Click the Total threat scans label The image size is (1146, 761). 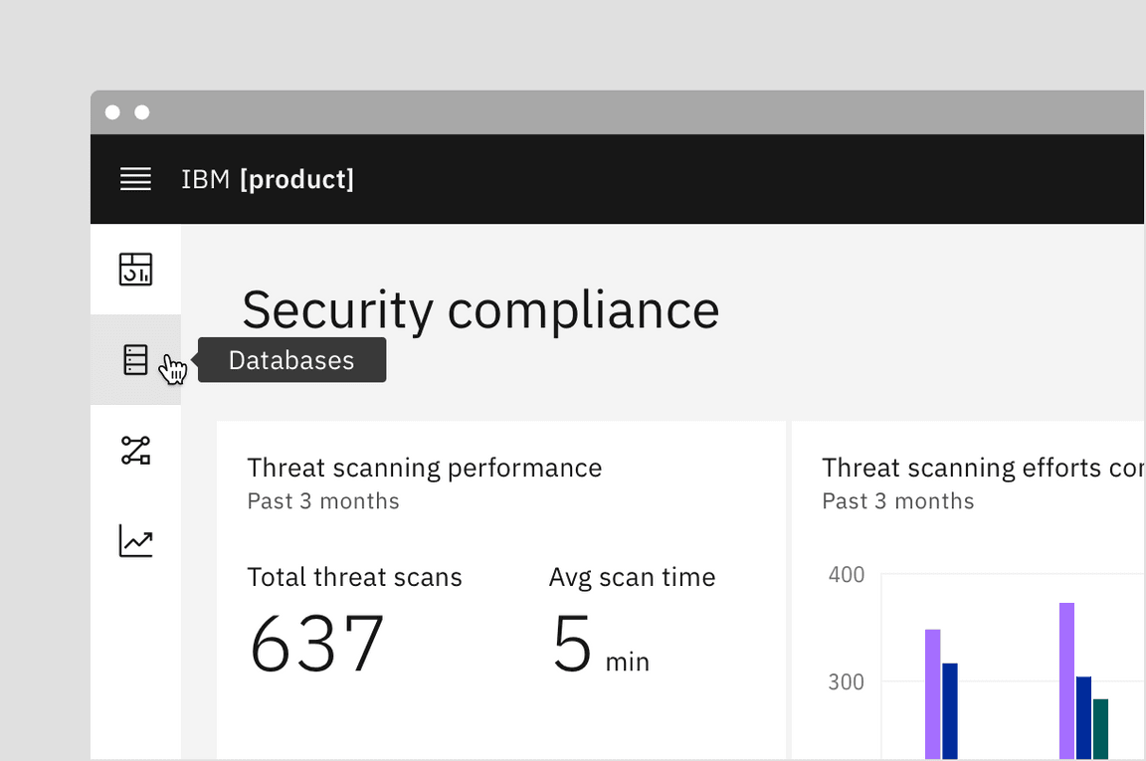coord(354,577)
